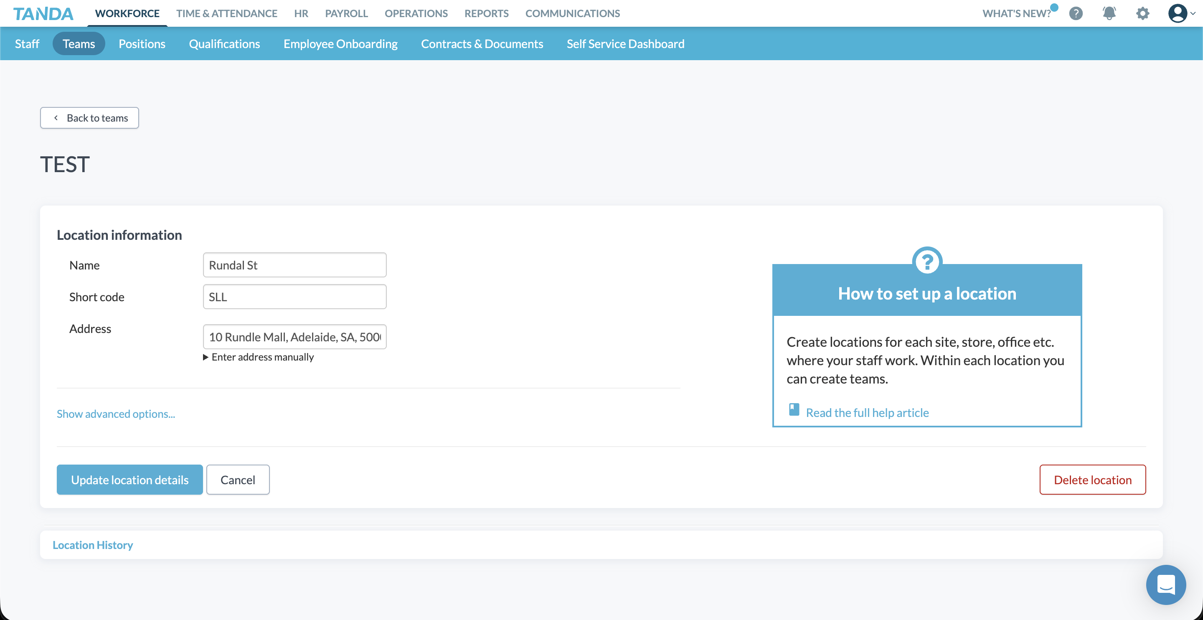Open the PAYROLL menu
The width and height of the screenshot is (1203, 620).
(x=346, y=13)
